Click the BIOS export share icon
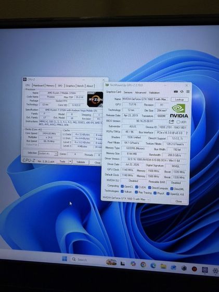The height and width of the screenshot is (292, 219). pos(172,122)
